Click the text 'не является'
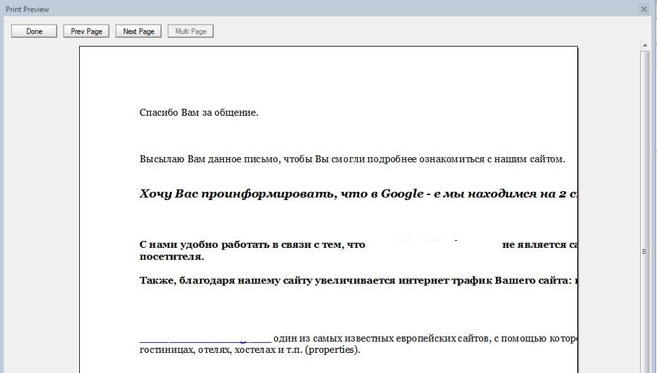The image size is (657, 373). coord(534,245)
